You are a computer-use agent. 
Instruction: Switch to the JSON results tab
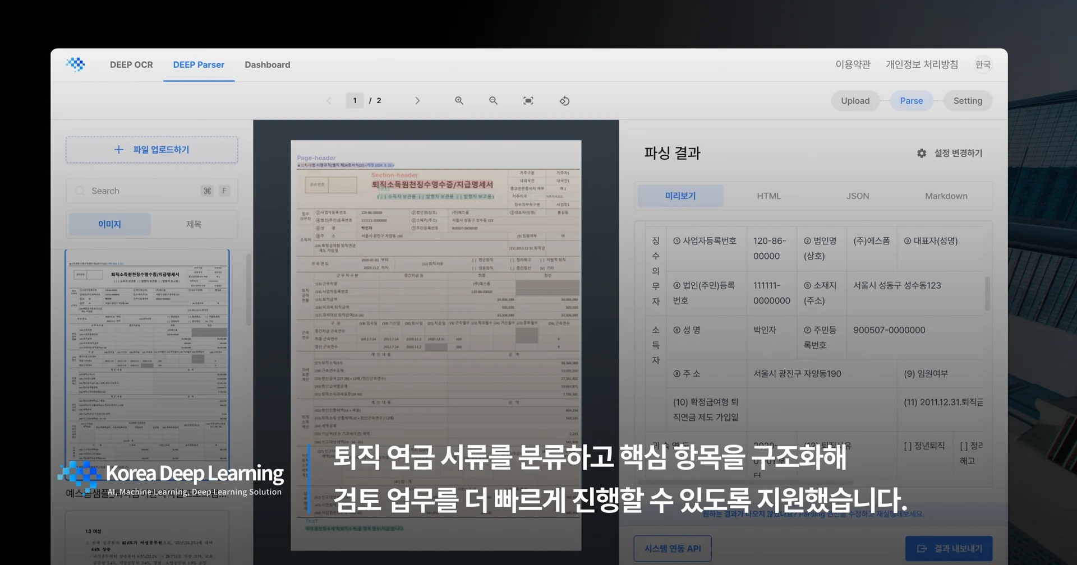tap(858, 196)
